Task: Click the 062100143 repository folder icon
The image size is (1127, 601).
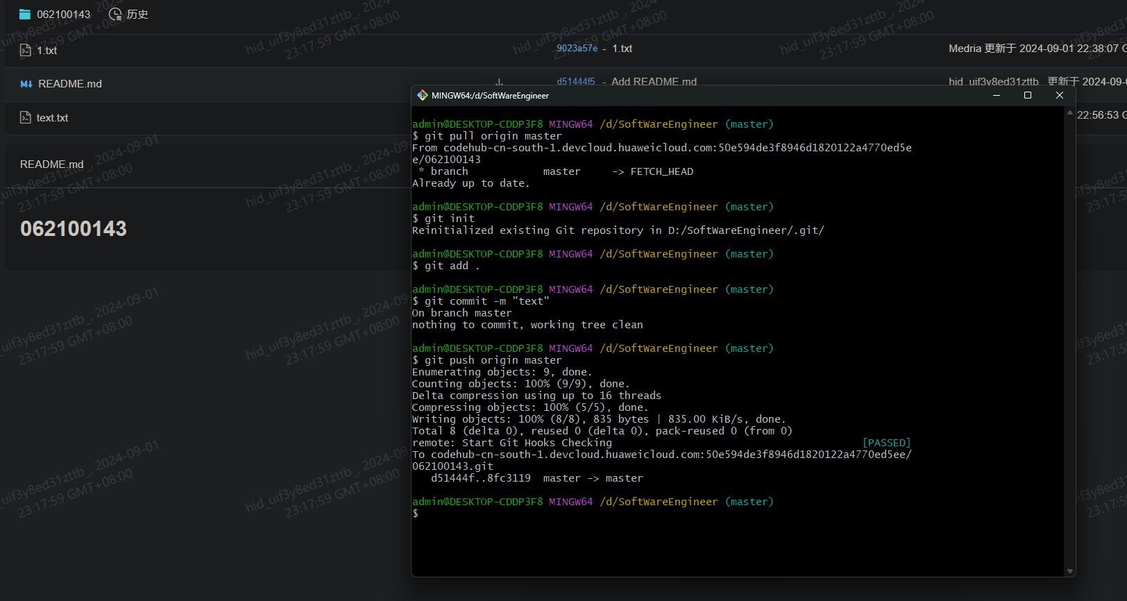Action: (x=25, y=15)
